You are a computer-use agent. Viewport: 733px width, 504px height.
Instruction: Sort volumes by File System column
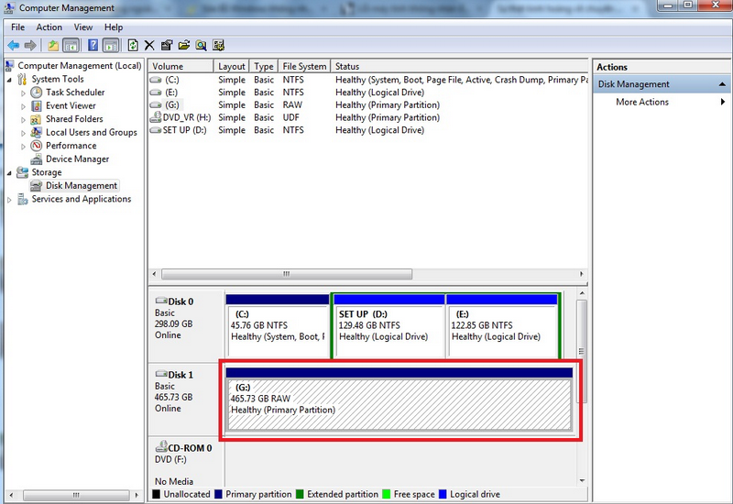(x=304, y=66)
